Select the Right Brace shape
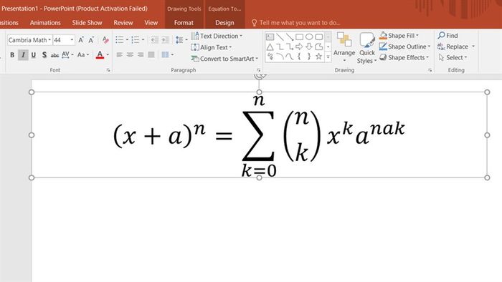 point(309,57)
